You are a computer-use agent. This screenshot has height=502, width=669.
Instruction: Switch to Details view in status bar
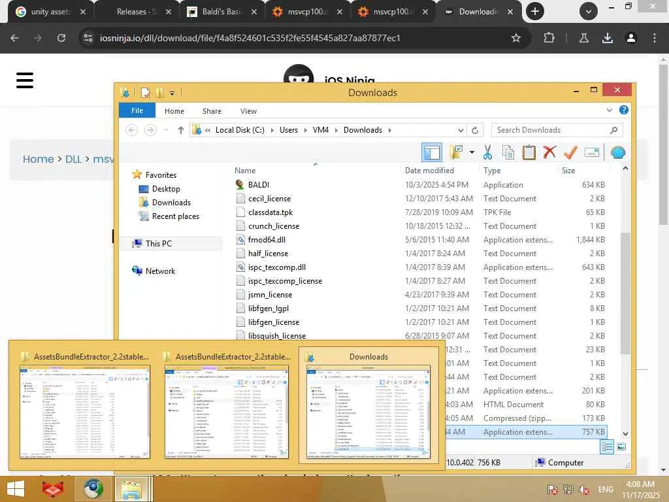607,447
